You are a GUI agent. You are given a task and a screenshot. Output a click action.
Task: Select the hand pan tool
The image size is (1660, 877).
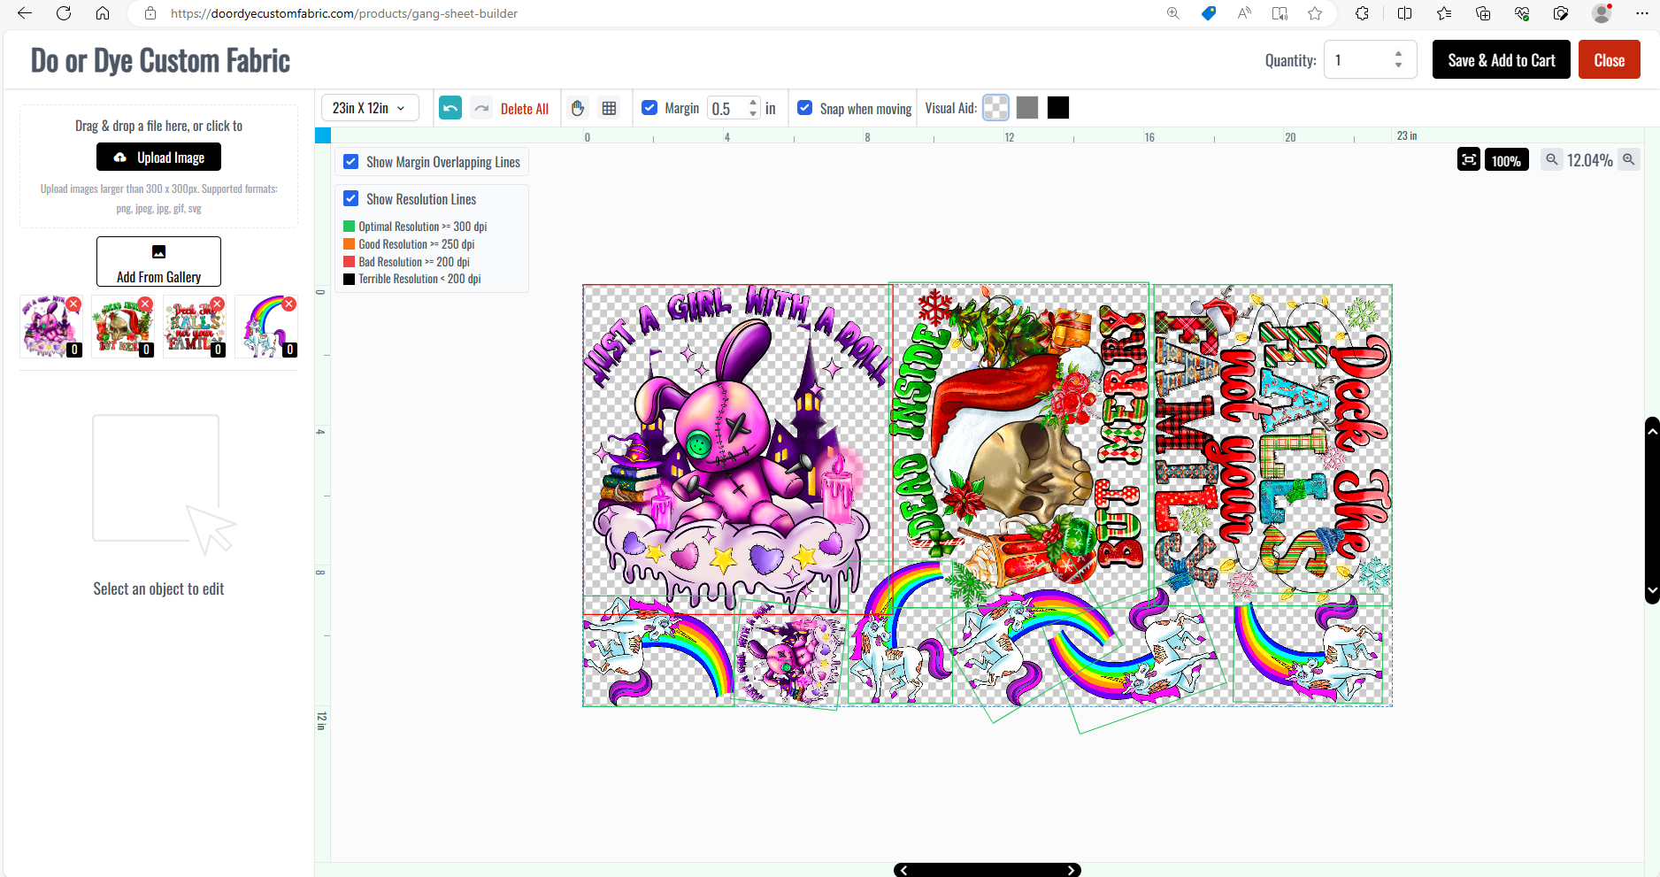[578, 108]
